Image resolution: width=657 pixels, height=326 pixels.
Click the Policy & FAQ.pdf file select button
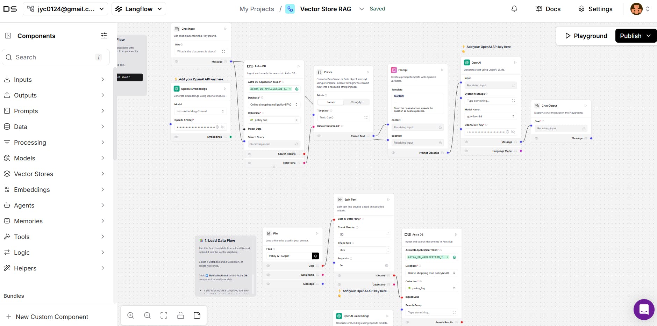tap(315, 256)
